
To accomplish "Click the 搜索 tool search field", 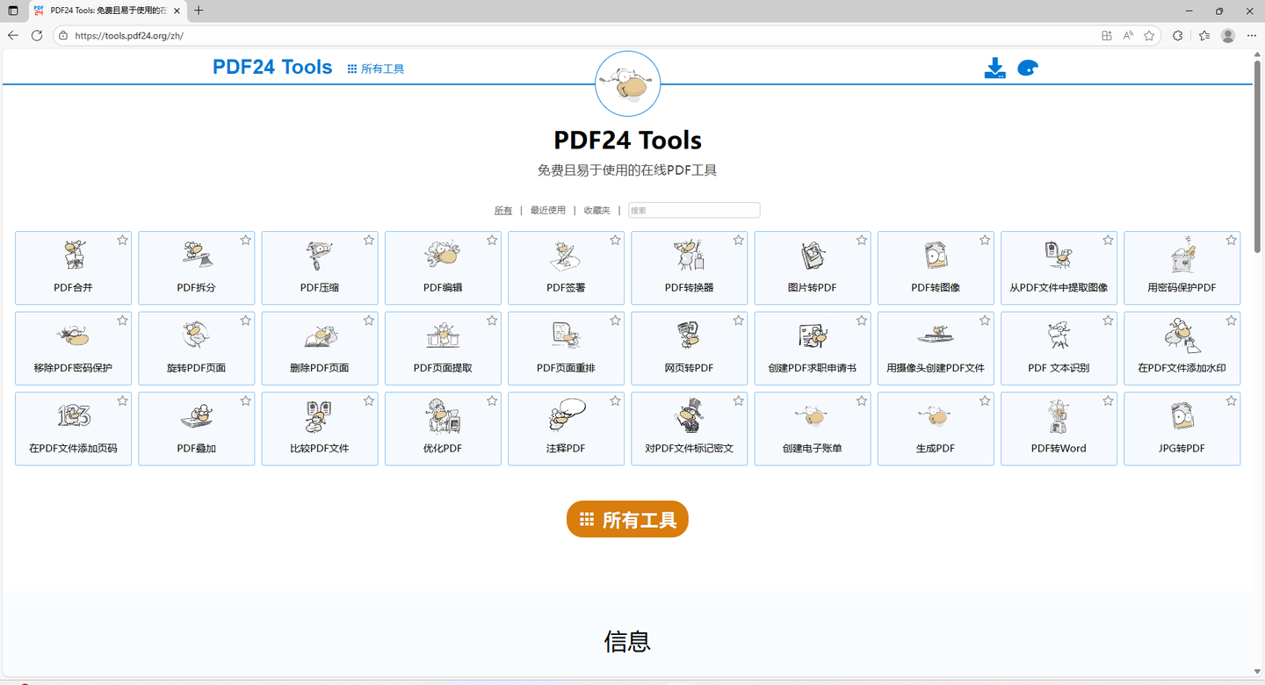I will [x=694, y=211].
